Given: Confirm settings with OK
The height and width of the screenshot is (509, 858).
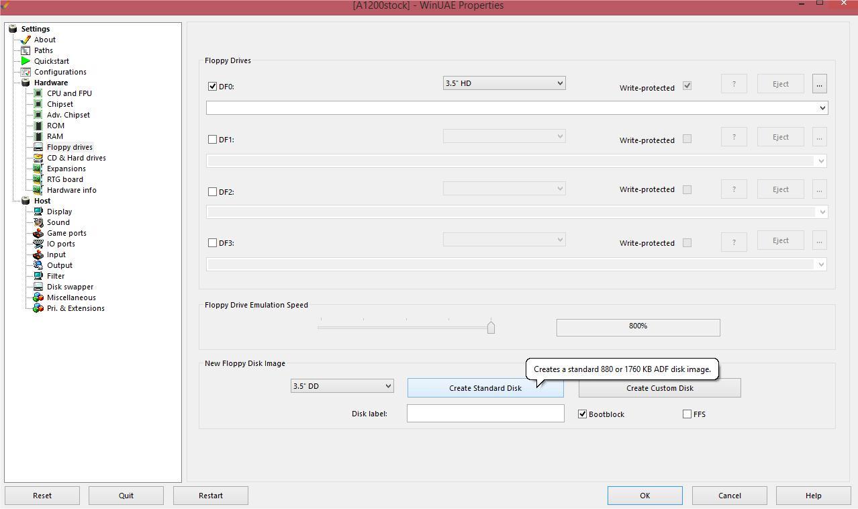Looking at the screenshot, I should 645,496.
